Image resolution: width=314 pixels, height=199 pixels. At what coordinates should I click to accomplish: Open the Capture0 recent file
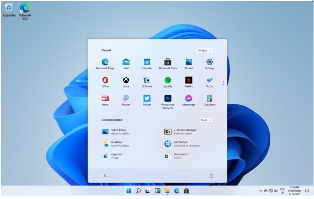pyautogui.click(x=112, y=156)
